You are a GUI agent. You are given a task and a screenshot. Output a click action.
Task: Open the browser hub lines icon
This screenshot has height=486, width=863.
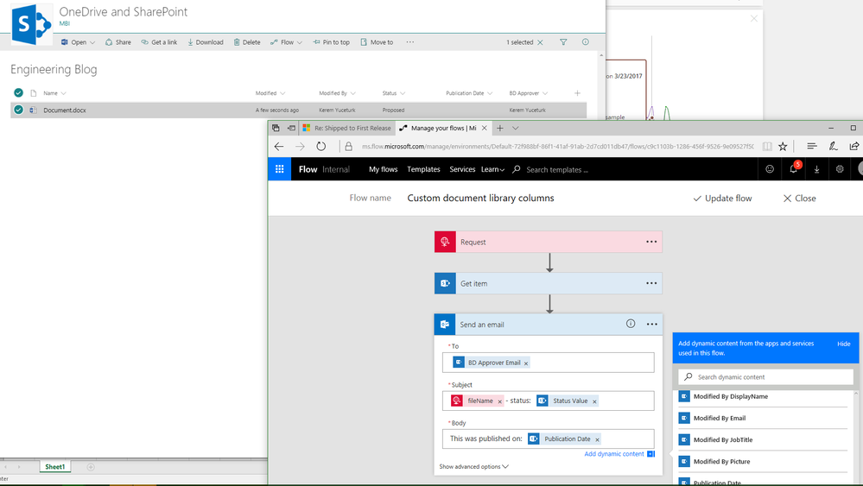point(811,146)
